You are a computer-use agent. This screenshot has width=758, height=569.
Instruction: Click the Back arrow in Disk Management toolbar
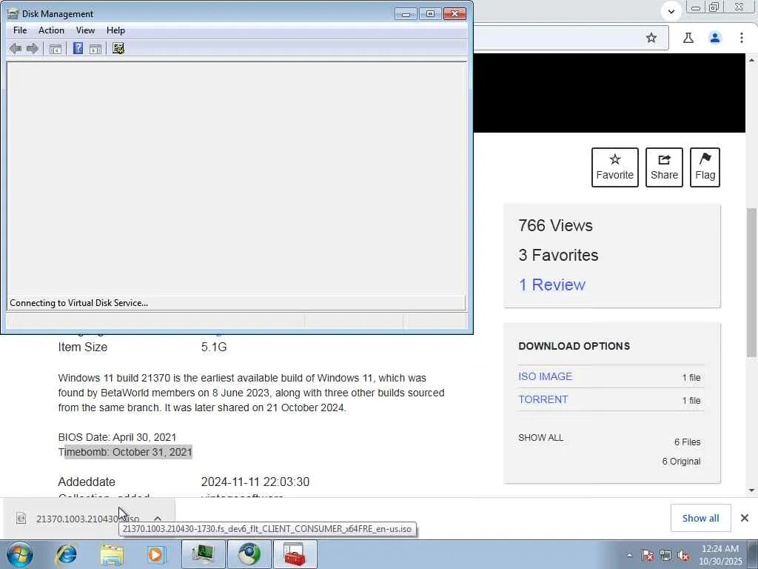[x=16, y=48]
